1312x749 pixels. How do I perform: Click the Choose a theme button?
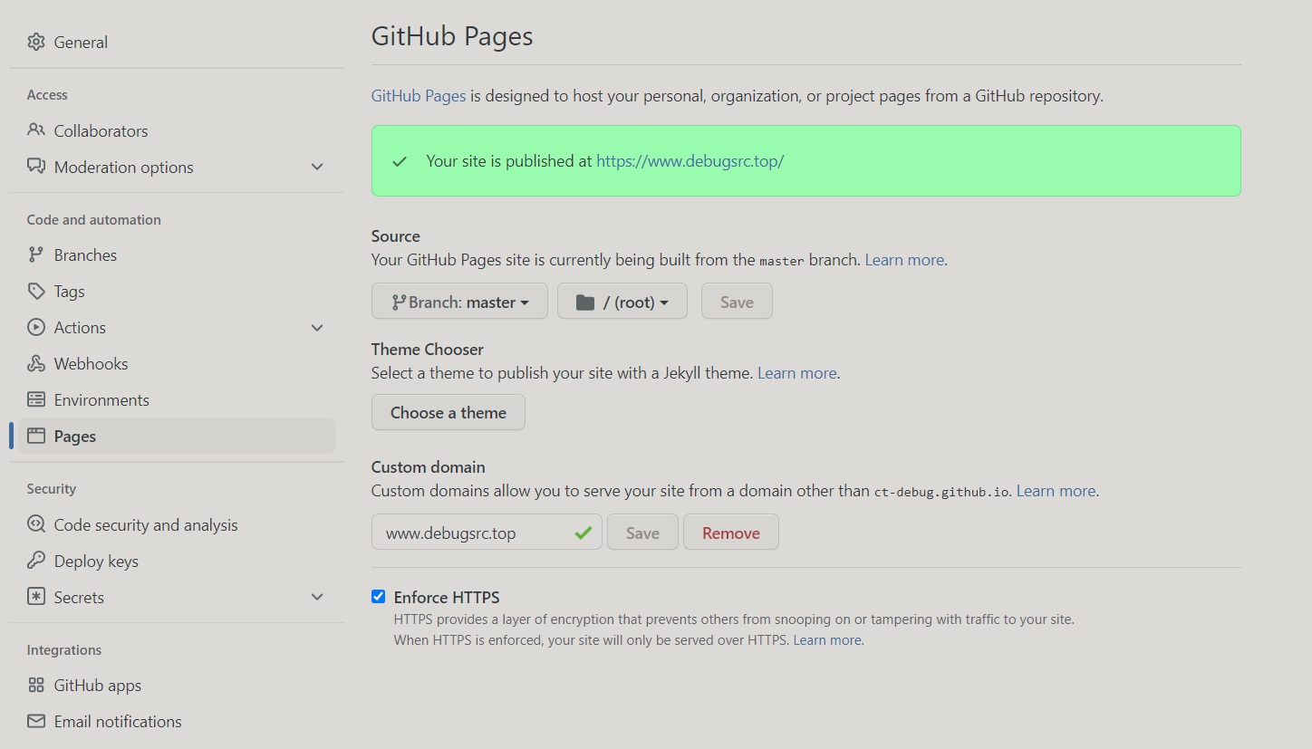tap(449, 413)
